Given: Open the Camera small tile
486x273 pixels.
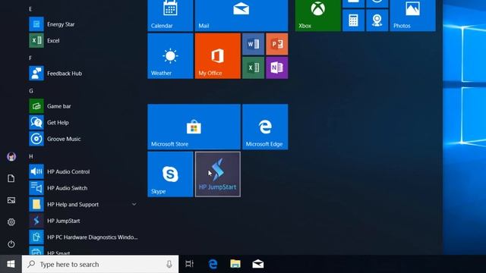Looking at the screenshot, I should click(377, 20).
